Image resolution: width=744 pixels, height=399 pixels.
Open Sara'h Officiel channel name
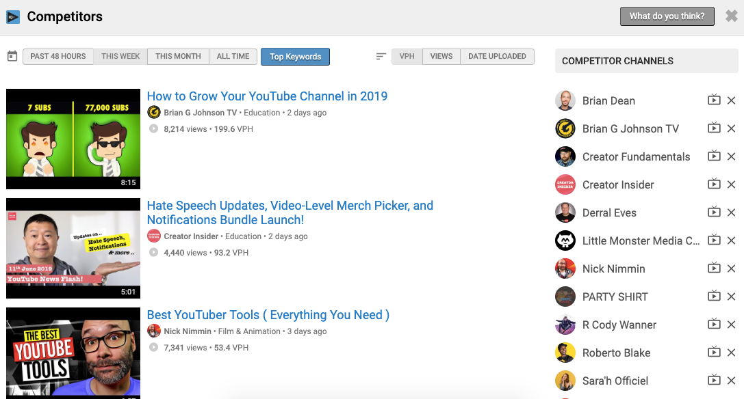coord(615,381)
